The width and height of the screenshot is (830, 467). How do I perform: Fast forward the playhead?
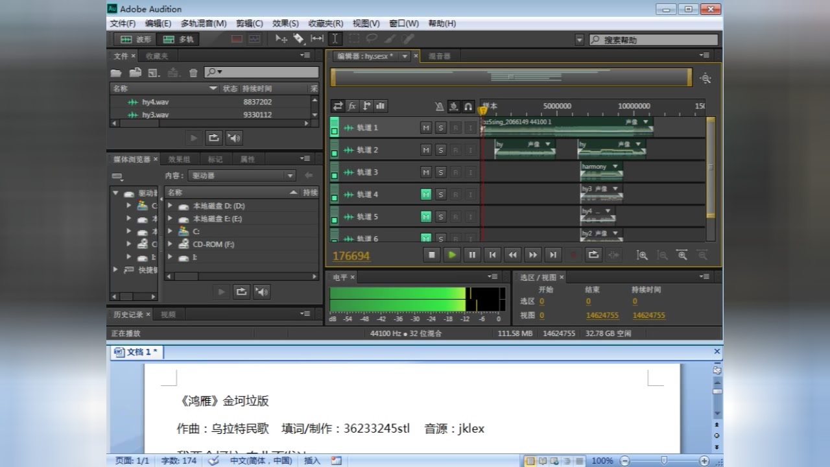[532, 255]
